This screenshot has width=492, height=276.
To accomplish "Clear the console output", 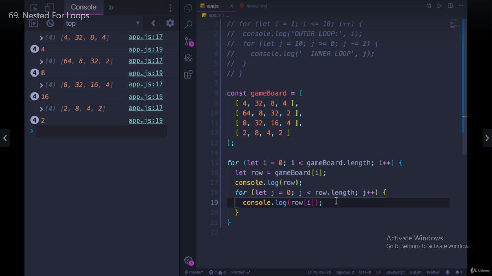I will [x=50, y=23].
